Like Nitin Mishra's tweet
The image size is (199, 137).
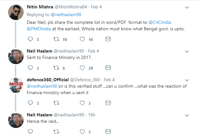[82, 39]
